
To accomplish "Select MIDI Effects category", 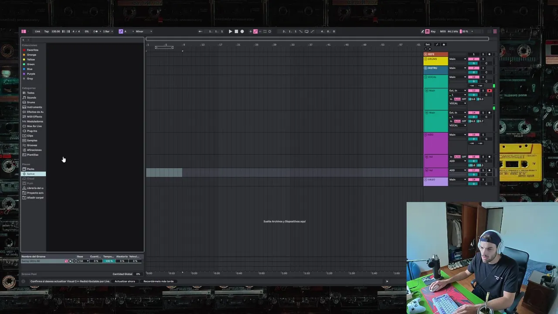I will click(34, 117).
